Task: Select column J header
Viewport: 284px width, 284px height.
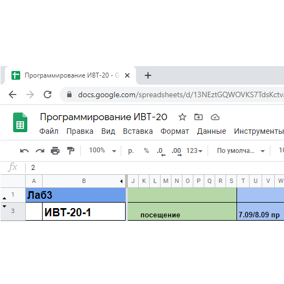Action: 133,181
